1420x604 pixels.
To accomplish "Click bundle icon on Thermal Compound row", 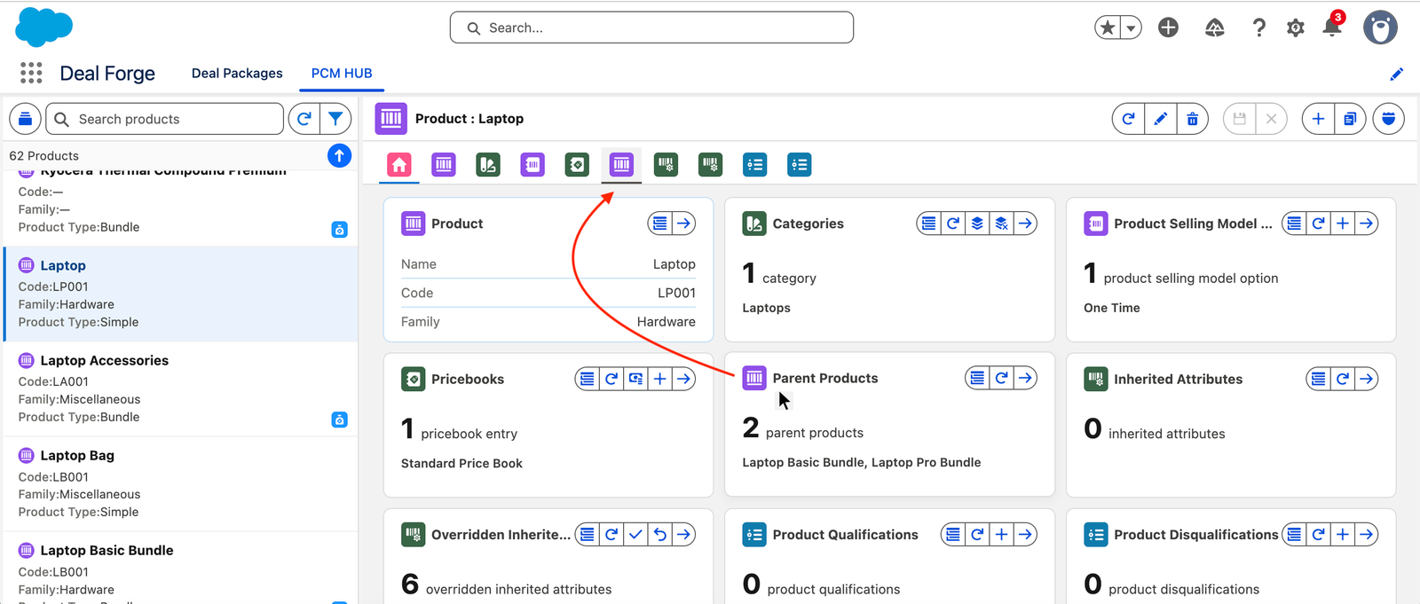I will (339, 230).
